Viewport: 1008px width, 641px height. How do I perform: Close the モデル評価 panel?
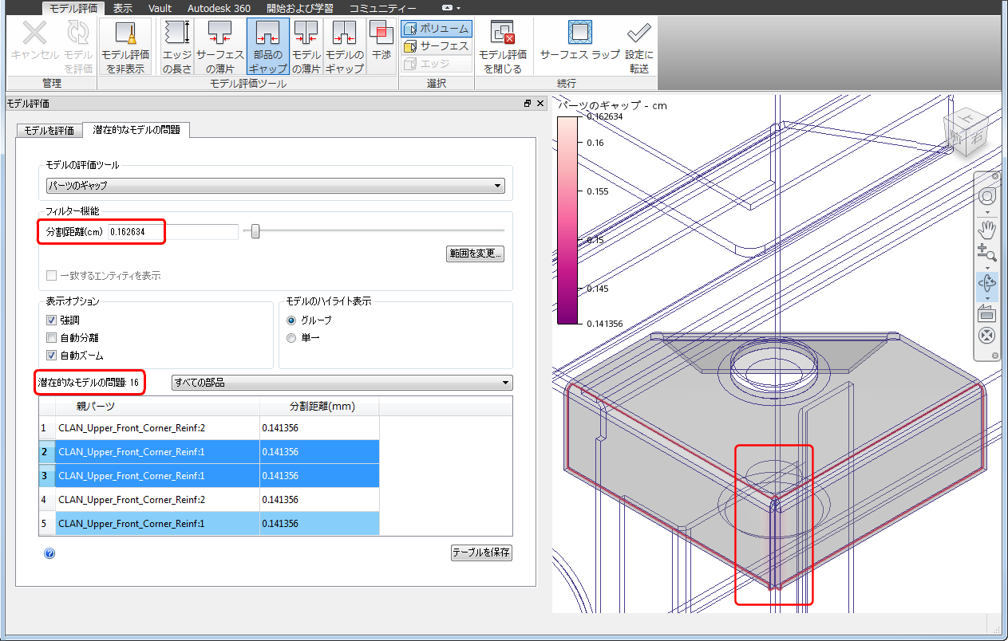click(x=540, y=104)
